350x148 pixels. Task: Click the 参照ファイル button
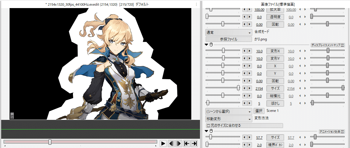tap(229, 39)
